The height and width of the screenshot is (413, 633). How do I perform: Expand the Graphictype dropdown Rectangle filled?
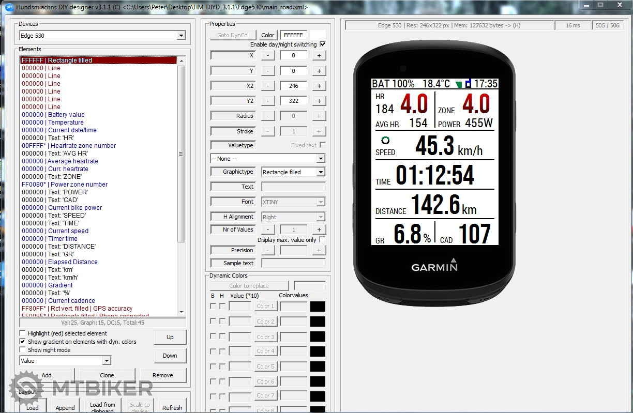[x=321, y=172]
